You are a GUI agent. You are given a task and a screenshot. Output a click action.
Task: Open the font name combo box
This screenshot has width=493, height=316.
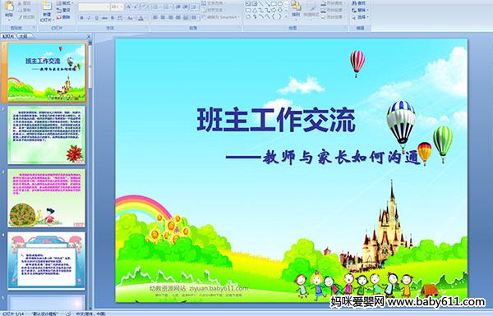[x=94, y=7]
